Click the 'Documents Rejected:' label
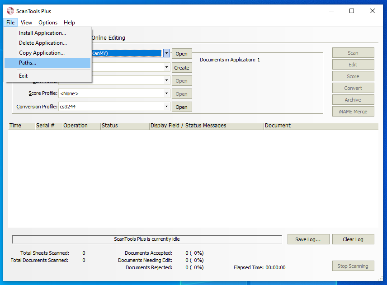The width and height of the screenshot is (387, 285). point(149,267)
